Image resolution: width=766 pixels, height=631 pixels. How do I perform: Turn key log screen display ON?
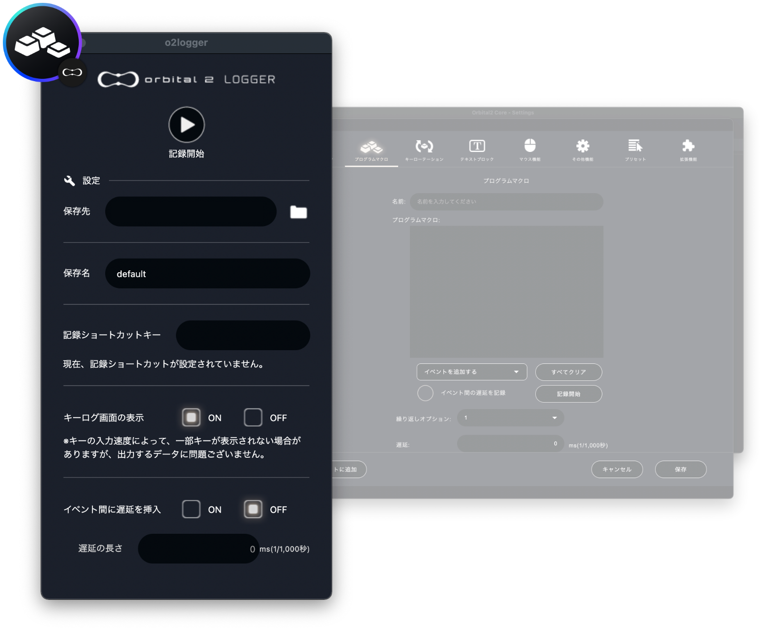[x=191, y=417]
